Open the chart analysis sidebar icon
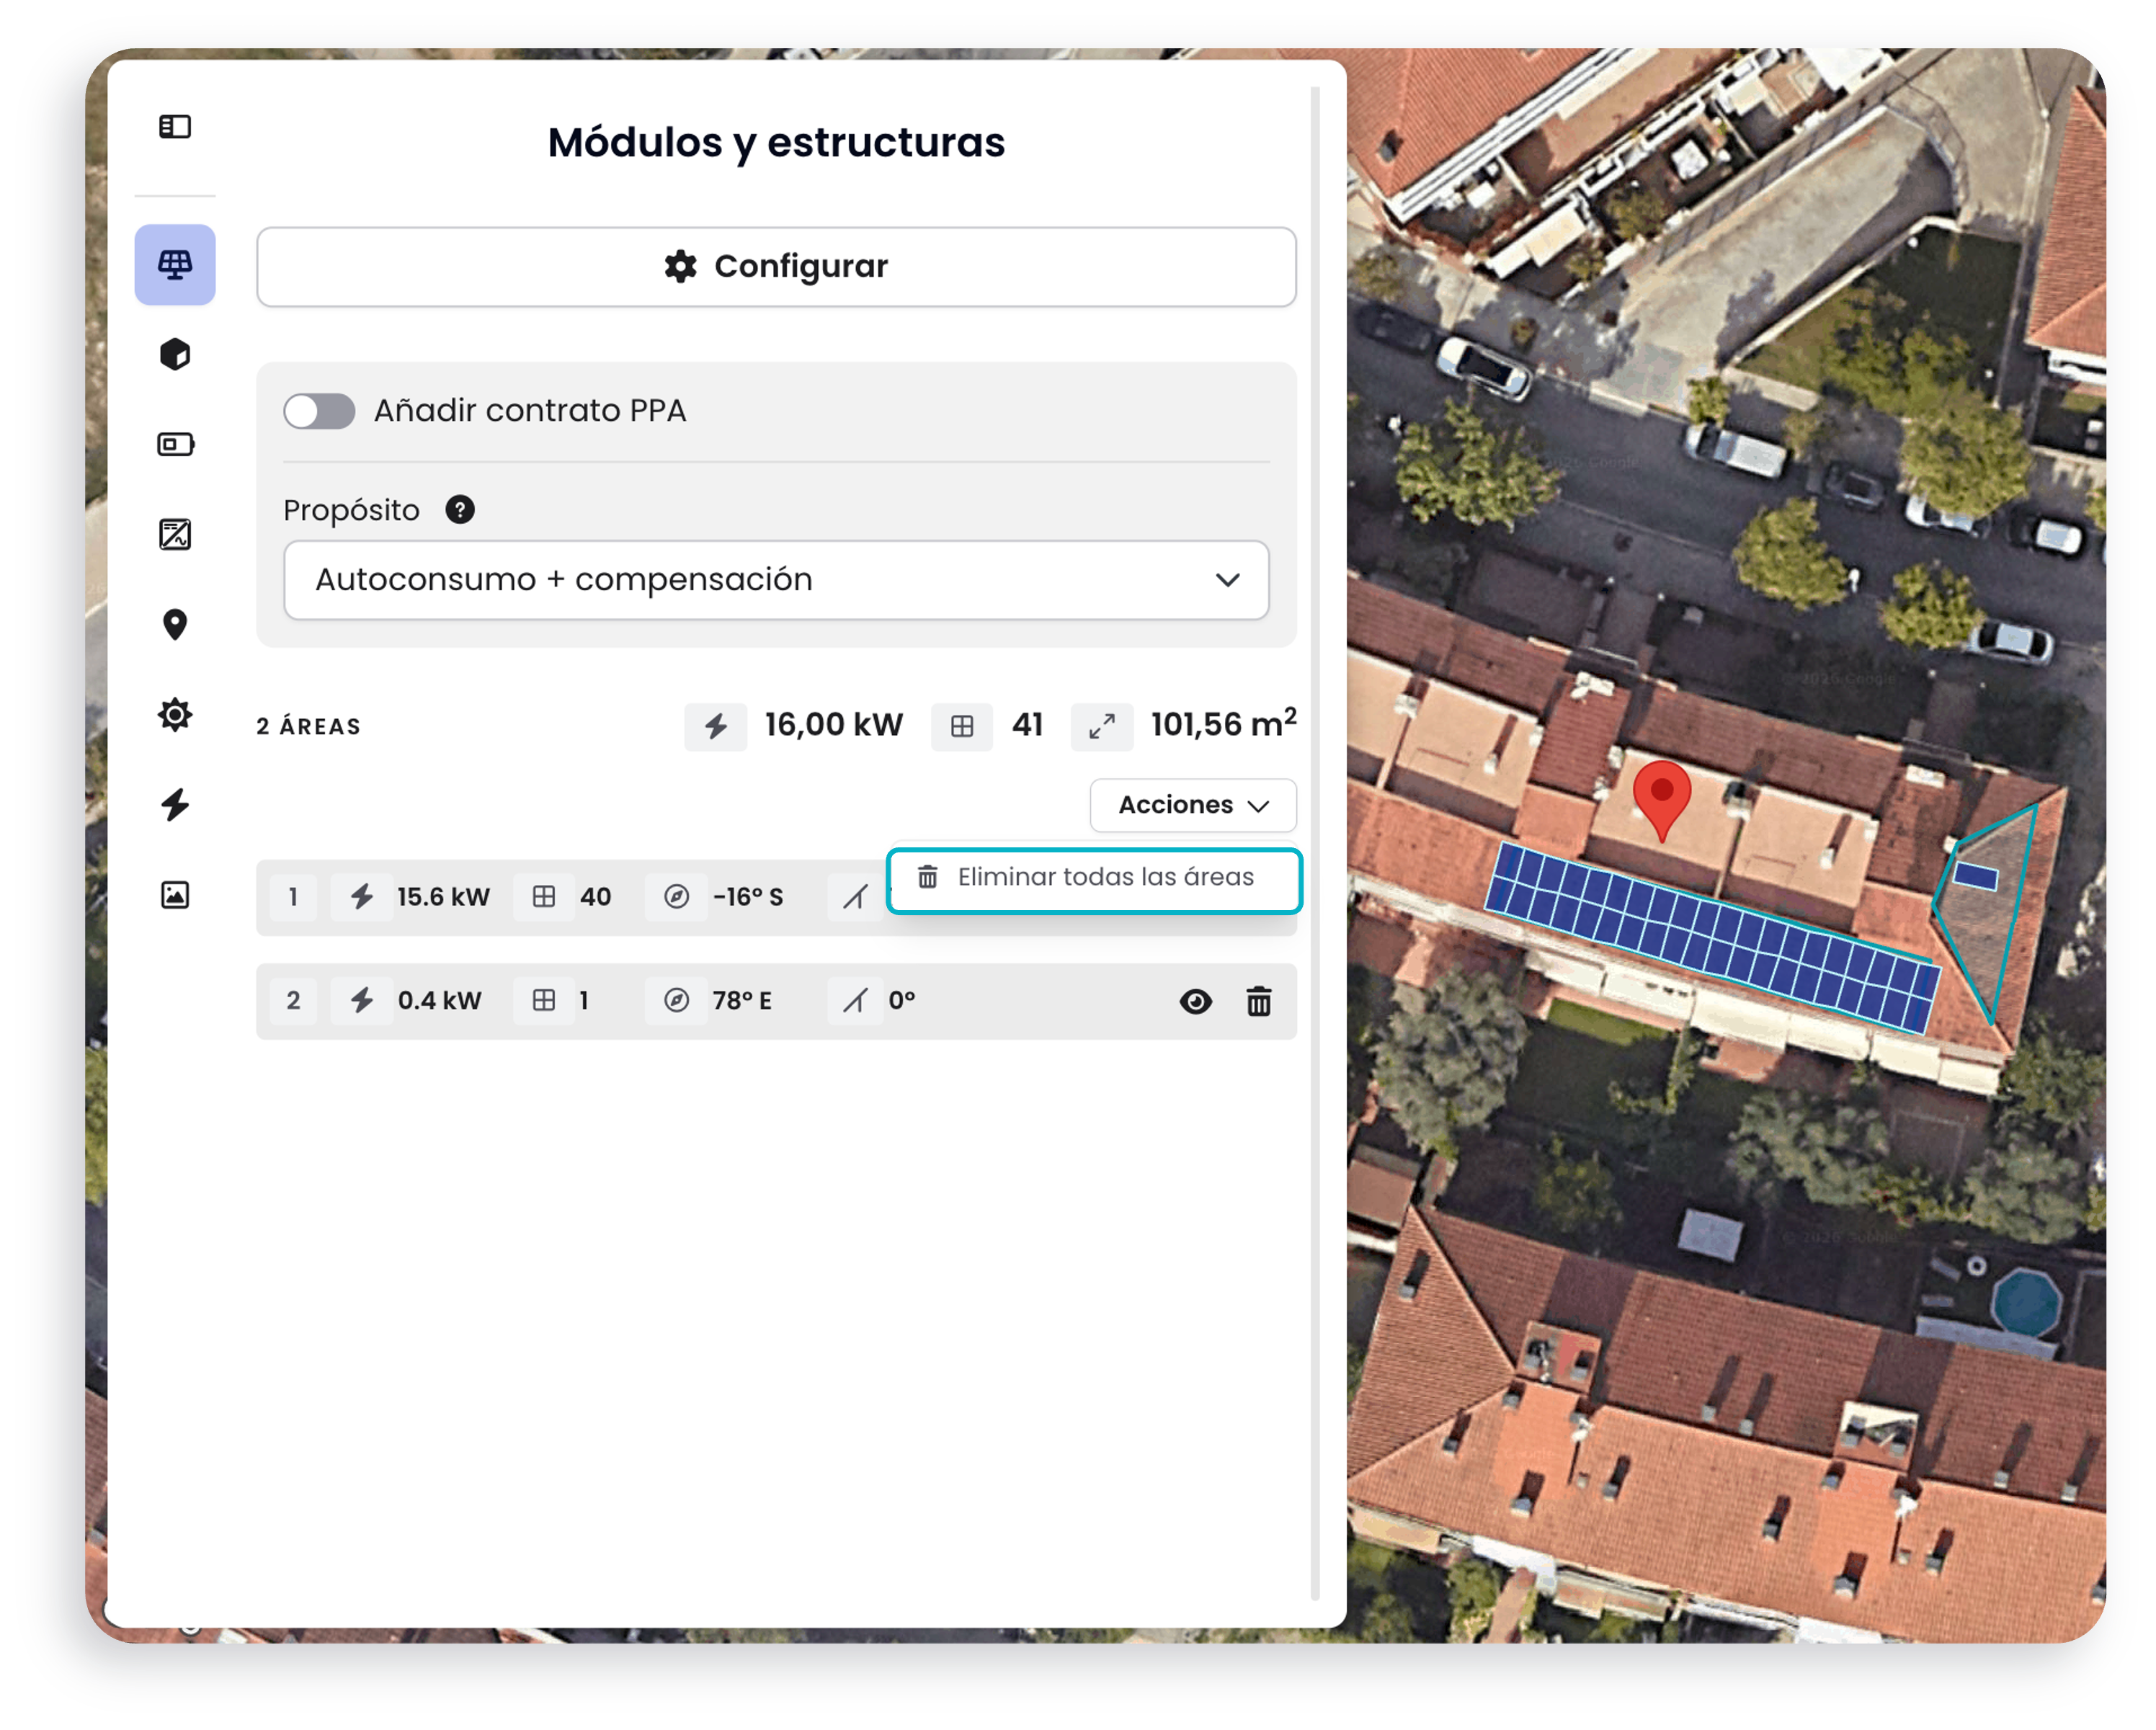 (175, 534)
